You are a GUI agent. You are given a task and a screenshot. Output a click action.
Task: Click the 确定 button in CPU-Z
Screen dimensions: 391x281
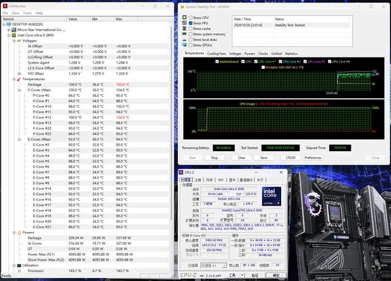pyautogui.click(x=276, y=275)
